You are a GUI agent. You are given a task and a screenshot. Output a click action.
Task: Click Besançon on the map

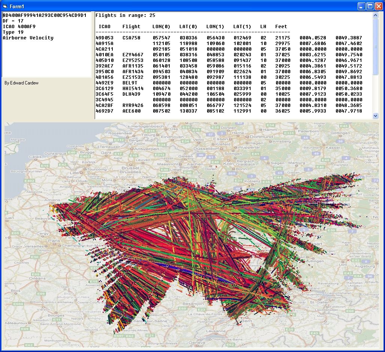click(x=193, y=304)
